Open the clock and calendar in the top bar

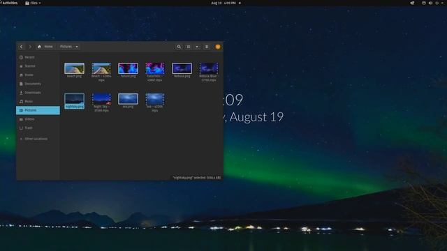click(224, 3)
